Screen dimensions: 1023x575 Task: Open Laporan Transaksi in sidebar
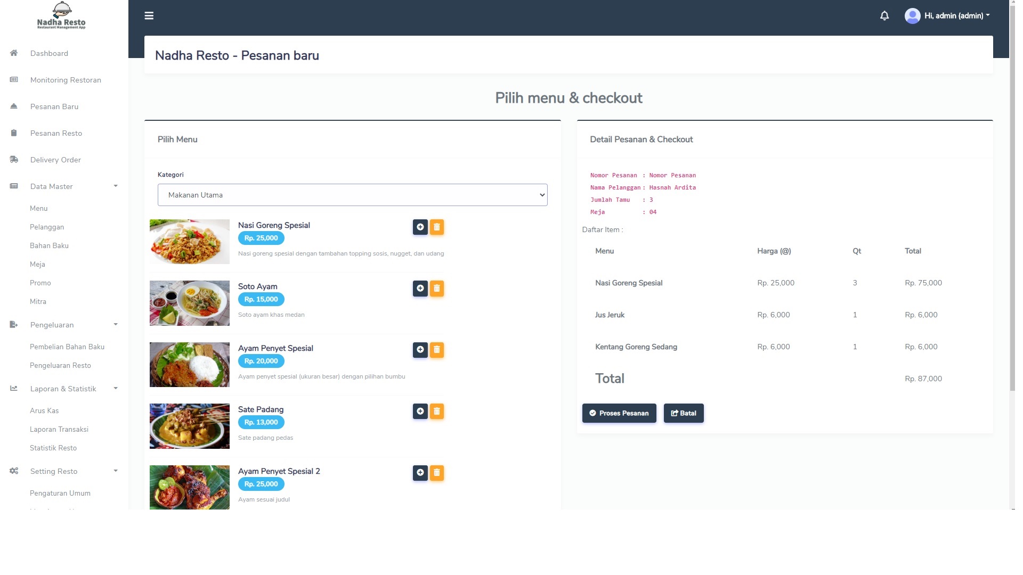click(x=59, y=429)
